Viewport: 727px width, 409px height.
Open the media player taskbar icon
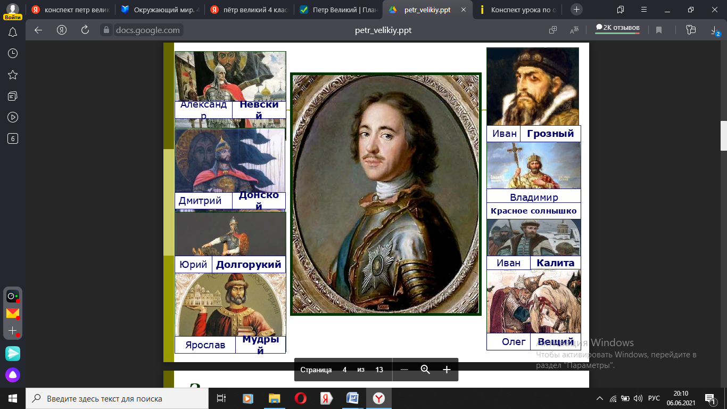pos(247,398)
